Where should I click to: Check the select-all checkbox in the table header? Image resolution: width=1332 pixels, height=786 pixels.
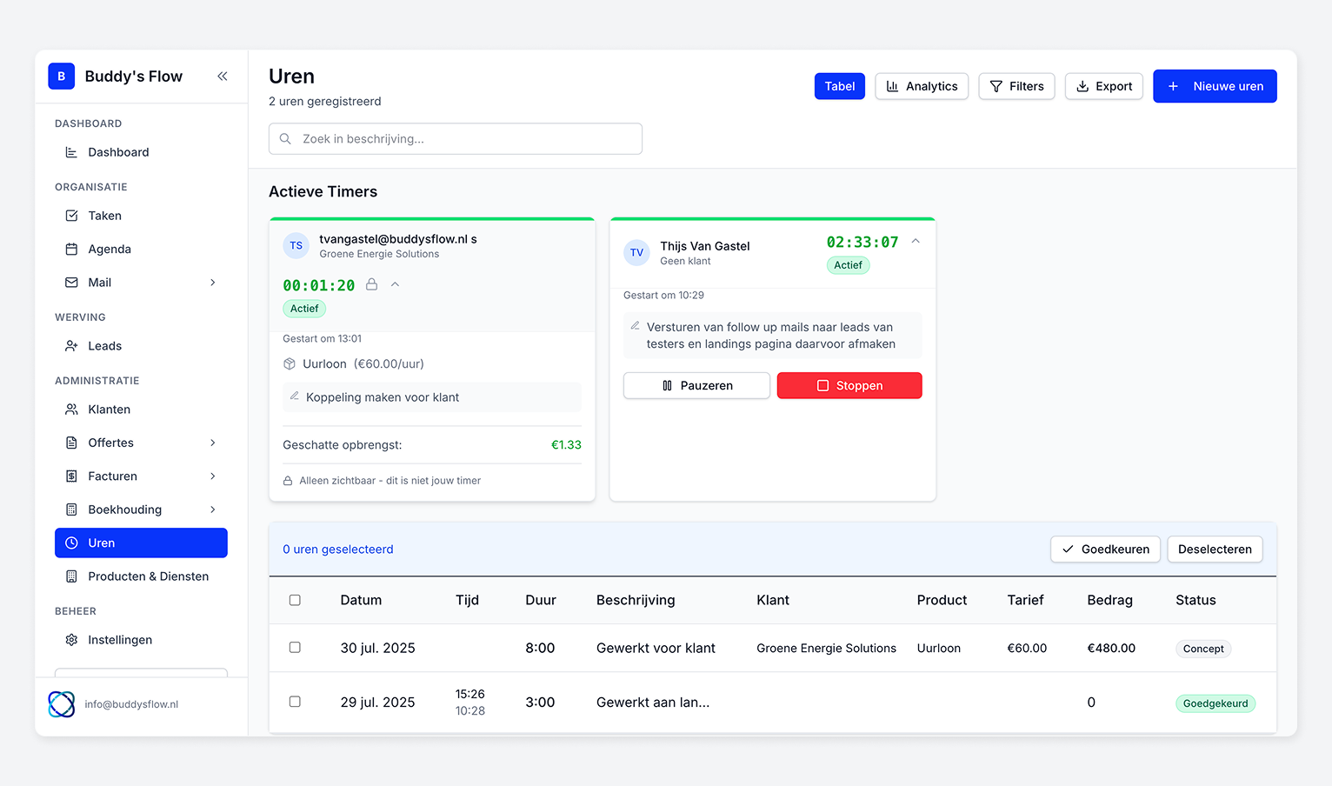click(x=295, y=600)
